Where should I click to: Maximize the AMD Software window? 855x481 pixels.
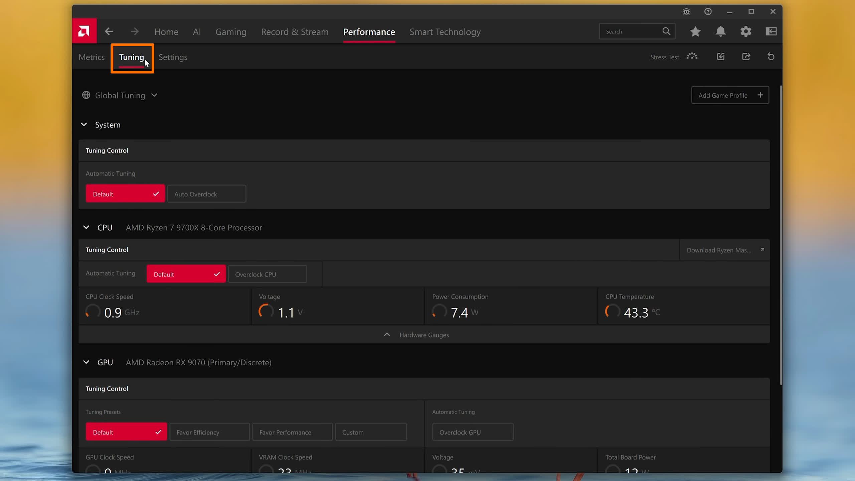pos(751,12)
